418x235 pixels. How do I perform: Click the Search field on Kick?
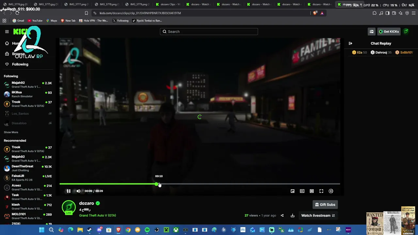click(209, 32)
